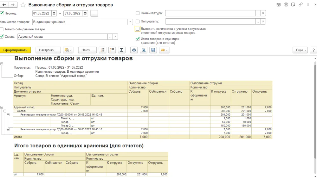Copy link using chain icon
Viewport: 317px width, 178px height.
coord(301,4)
